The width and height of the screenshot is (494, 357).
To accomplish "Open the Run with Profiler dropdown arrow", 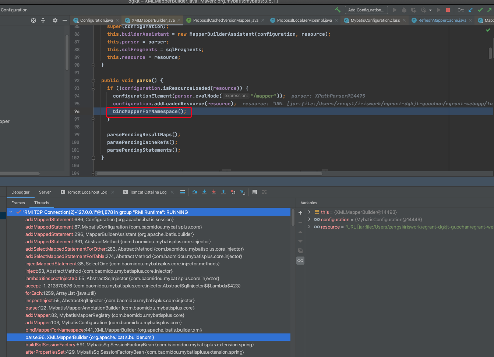I will (430, 10).
